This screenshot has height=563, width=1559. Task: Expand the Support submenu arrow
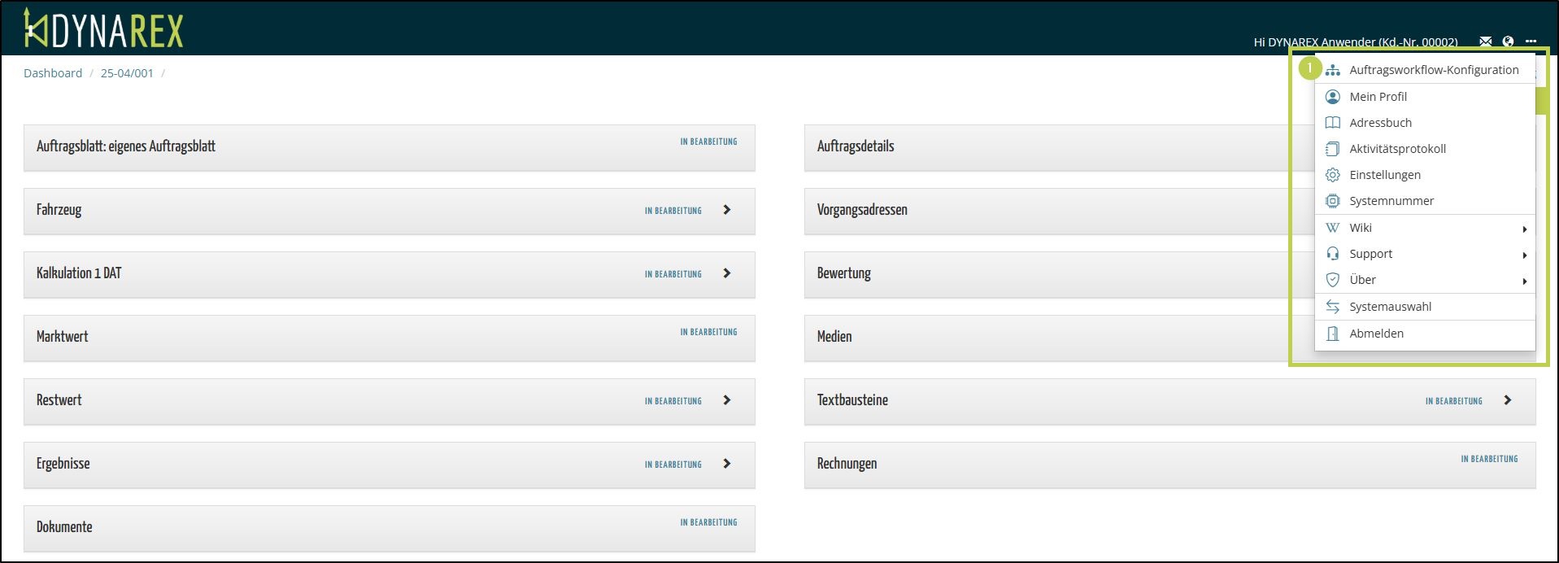click(1524, 255)
